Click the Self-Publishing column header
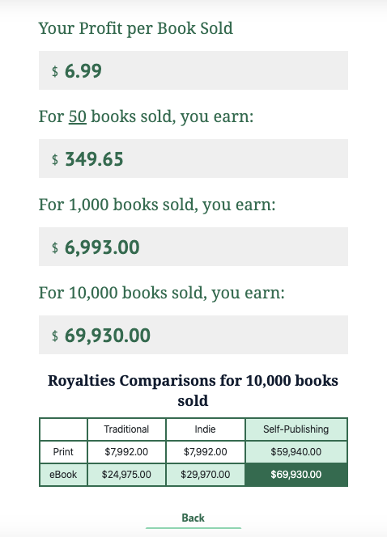Image resolution: width=387 pixels, height=537 pixels. [296, 429]
